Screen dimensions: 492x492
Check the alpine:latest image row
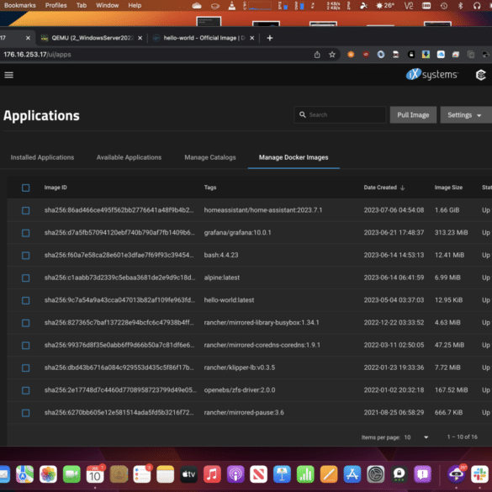click(x=26, y=278)
